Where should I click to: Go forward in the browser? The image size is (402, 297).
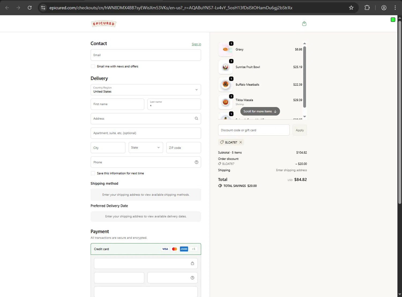tap(18, 8)
